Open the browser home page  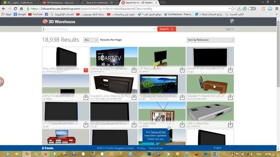[21, 9]
